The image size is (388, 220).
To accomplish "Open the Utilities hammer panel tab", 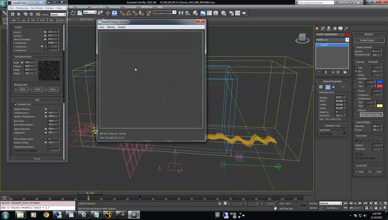I will [346, 28].
